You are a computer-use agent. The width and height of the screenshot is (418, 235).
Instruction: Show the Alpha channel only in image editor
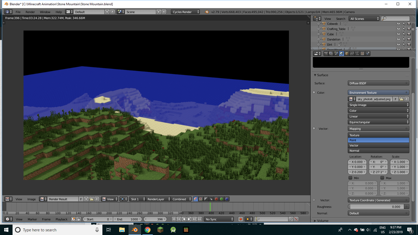tap(206, 199)
